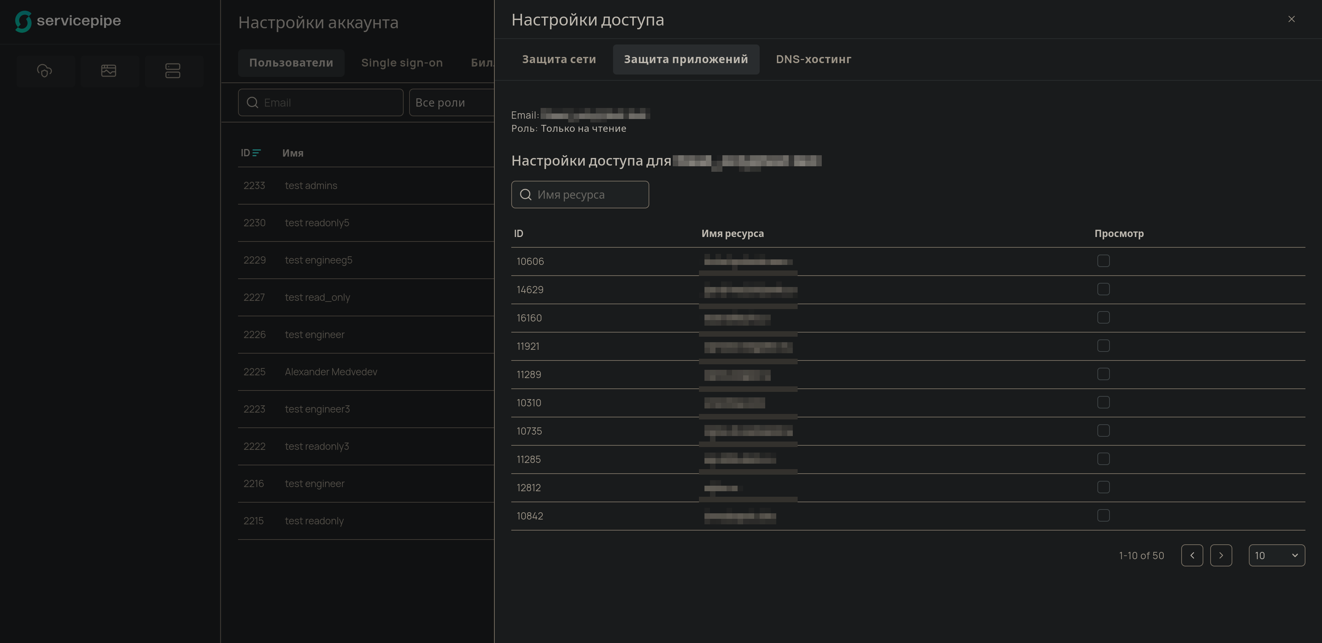
Task: Open the Защита сети tab
Action: point(559,59)
